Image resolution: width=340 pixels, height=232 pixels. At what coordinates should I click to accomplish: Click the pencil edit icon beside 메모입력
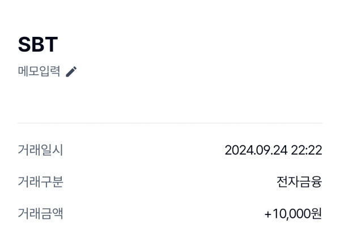click(x=71, y=71)
